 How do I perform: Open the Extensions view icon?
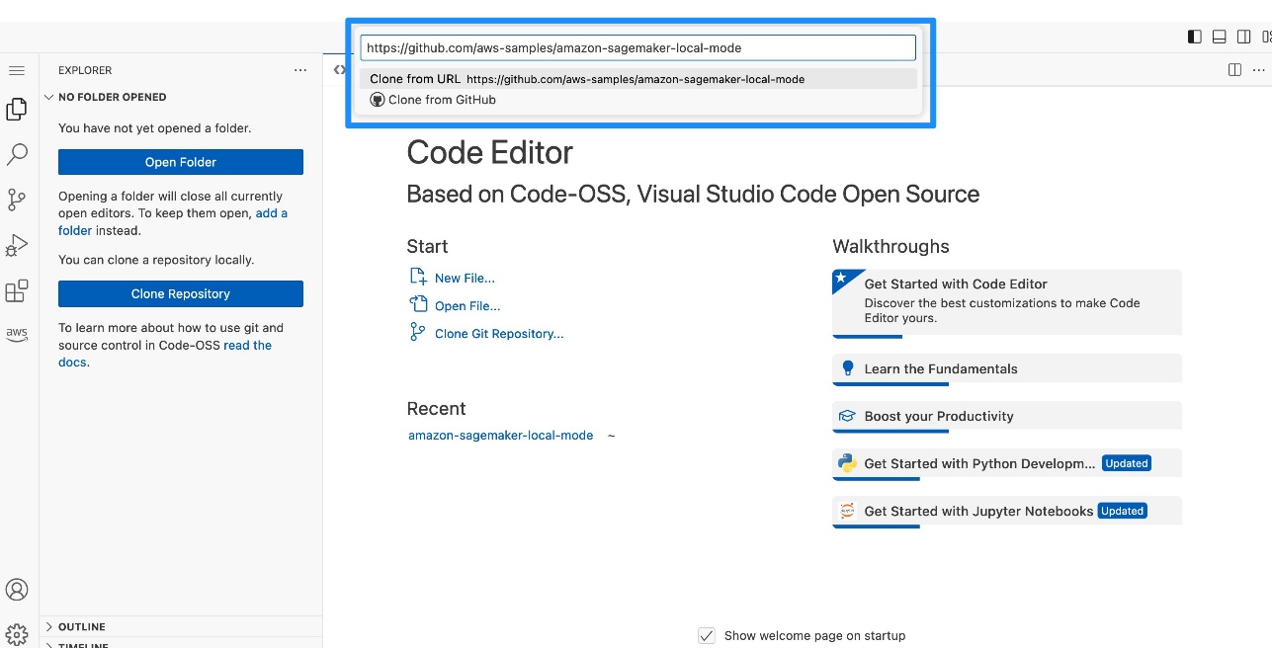tap(17, 291)
